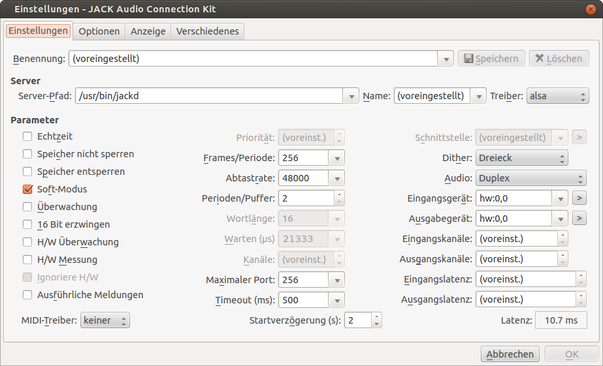Enable the Echtzeit checkbox

(x=27, y=136)
